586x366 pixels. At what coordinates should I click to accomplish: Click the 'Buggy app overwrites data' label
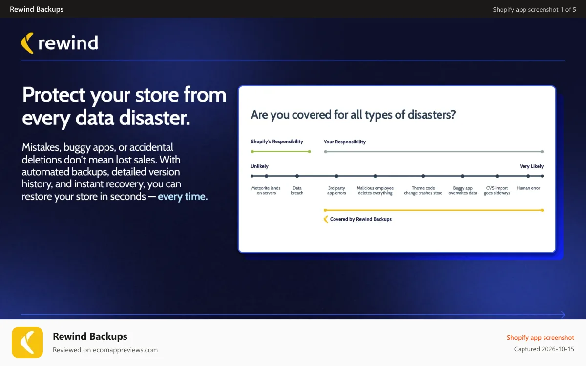(x=463, y=190)
